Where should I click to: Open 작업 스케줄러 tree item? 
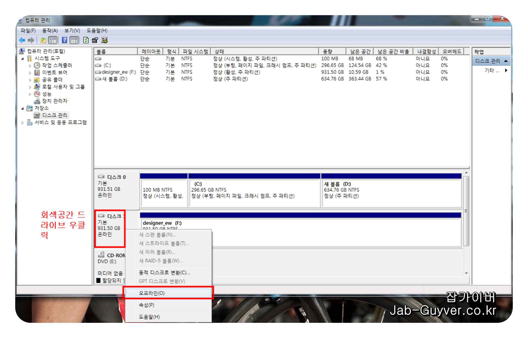tap(57, 65)
